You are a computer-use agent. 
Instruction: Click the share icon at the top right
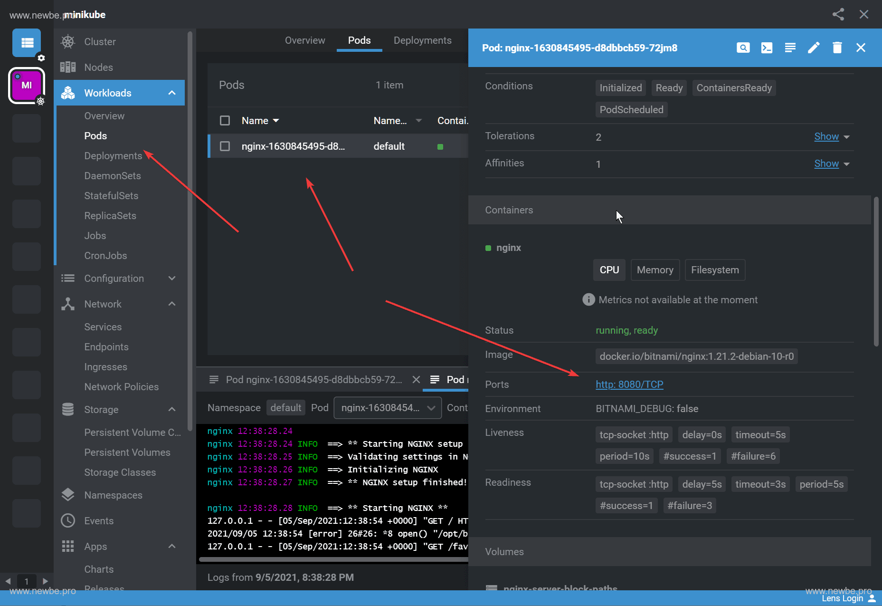point(838,14)
